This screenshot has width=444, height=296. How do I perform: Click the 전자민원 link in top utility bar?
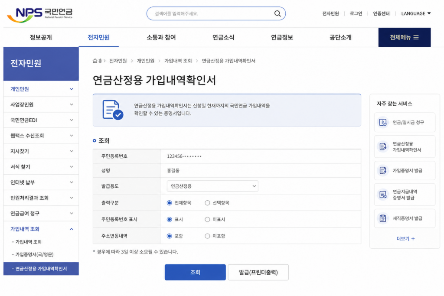pos(330,13)
